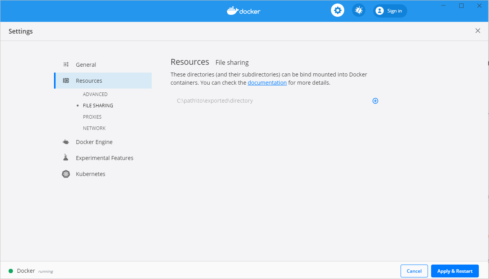Select the General settings icon
This screenshot has width=489, height=279.
click(66, 64)
